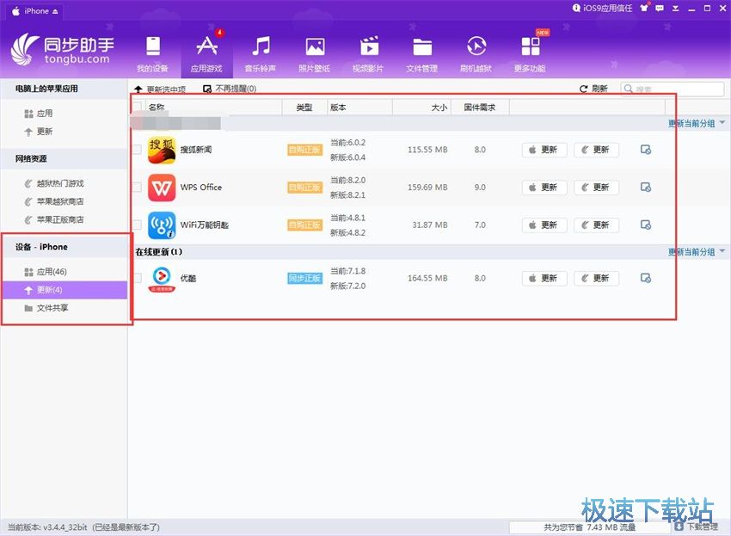Viewport: 731px width, 536px height.
Task: Select 更新(4) under iPhone device
Action: pos(64,290)
